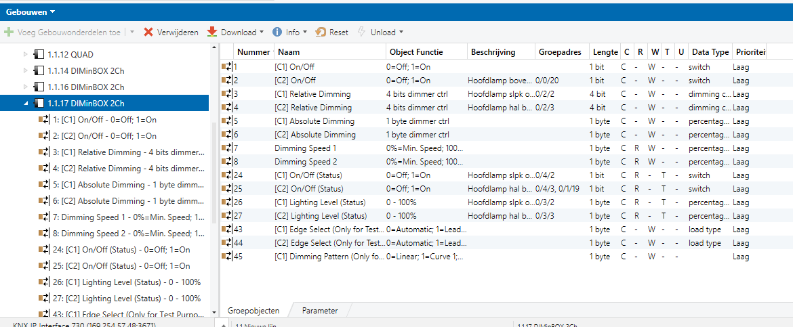Click the red Verwijderen delete icon

[148, 32]
